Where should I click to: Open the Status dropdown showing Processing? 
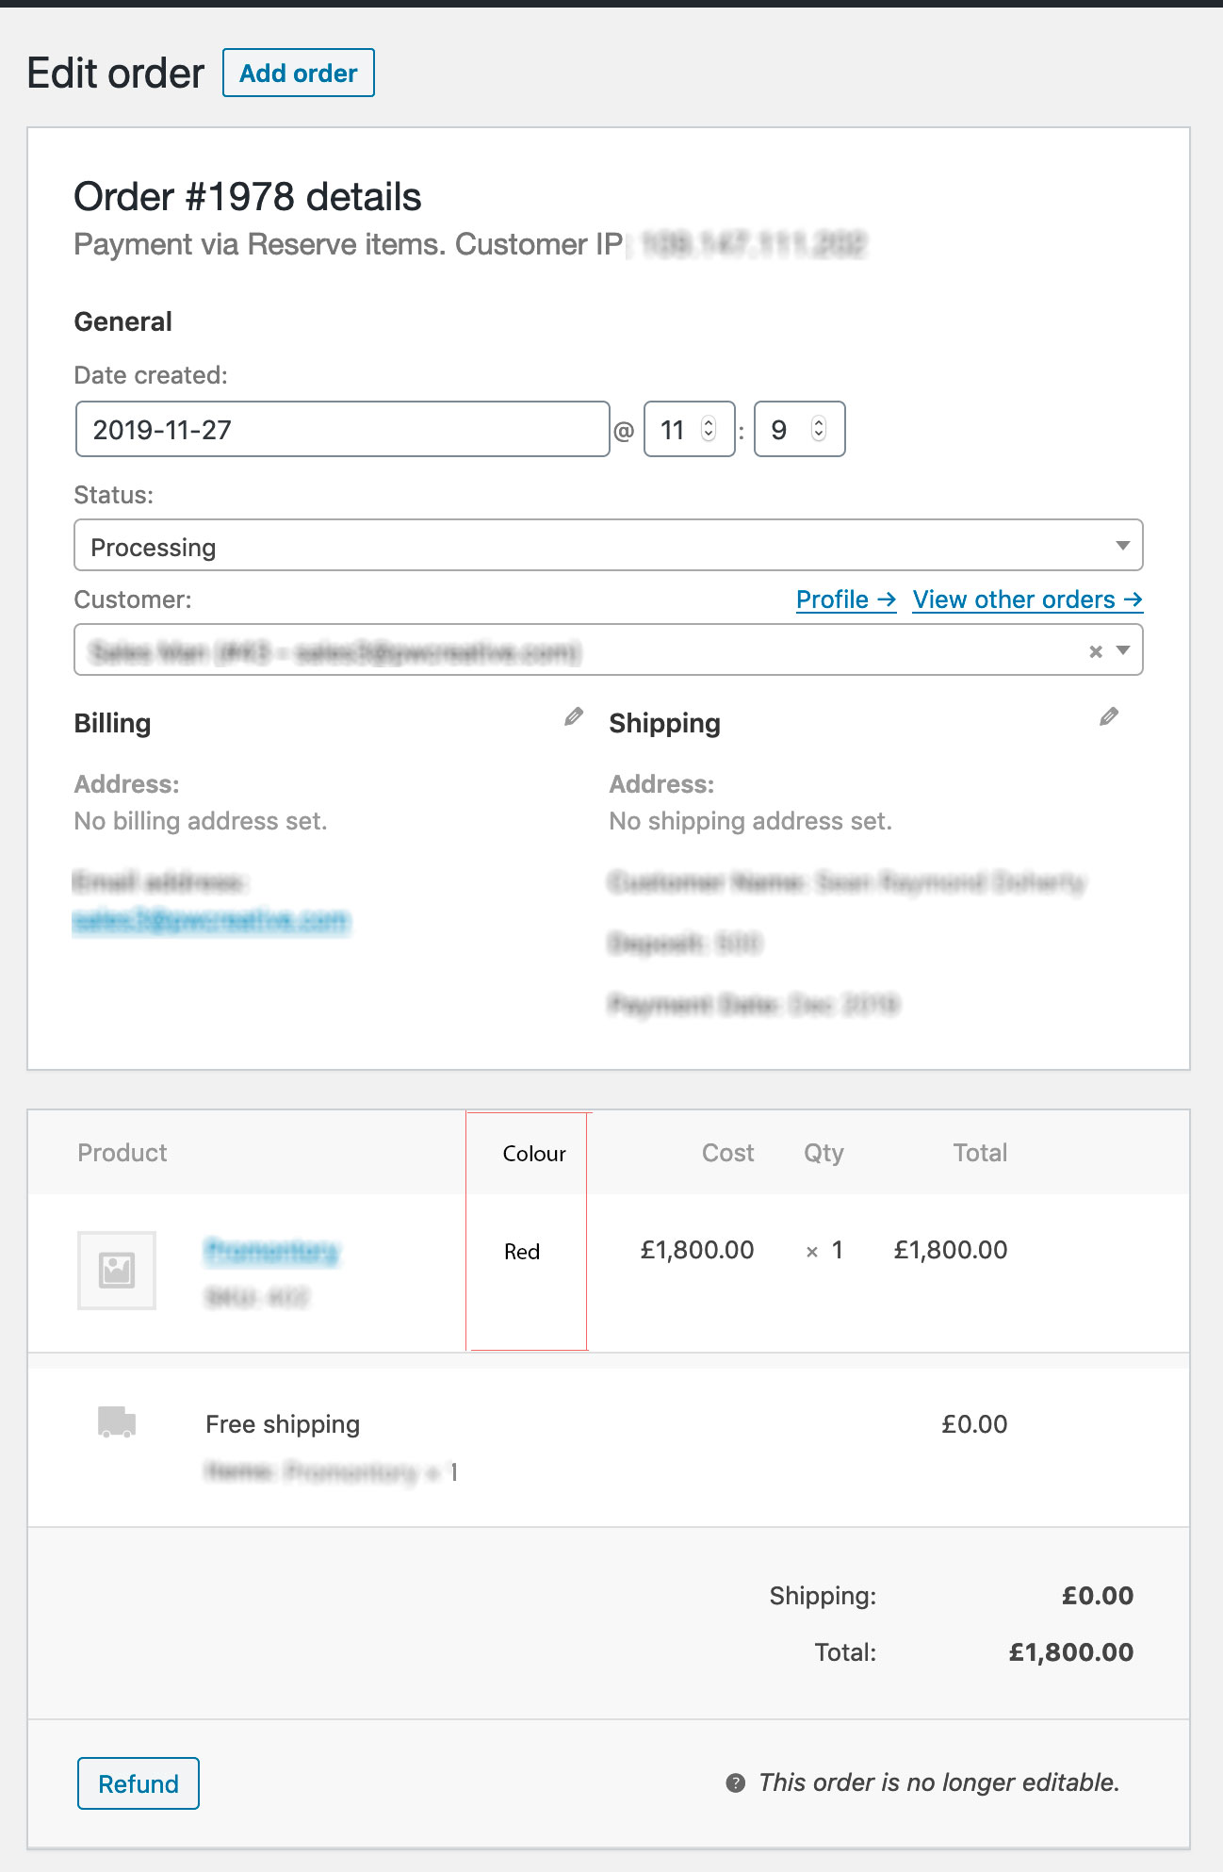pos(608,546)
